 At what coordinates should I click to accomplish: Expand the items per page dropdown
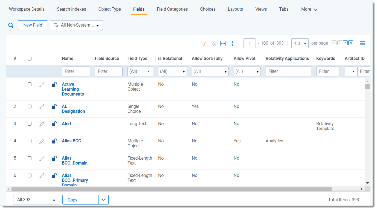coord(300,43)
